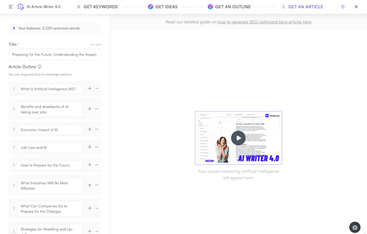Screen dimensions: 367x234
Task: Edit 'What Industries Will Be Most Affected' section
Action: 50,185
